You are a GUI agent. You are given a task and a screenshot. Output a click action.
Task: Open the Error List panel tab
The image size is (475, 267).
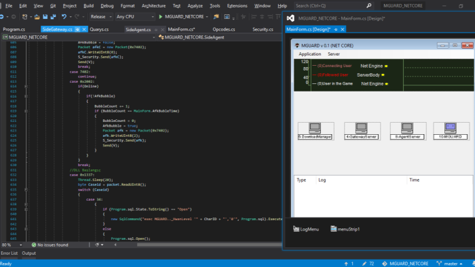[x=9, y=253]
